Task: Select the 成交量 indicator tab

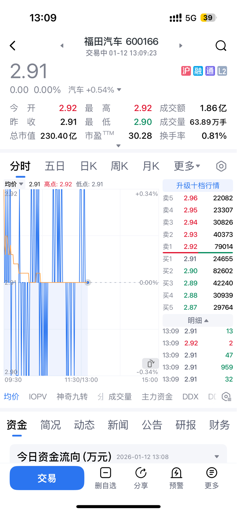Action: [x=120, y=397]
